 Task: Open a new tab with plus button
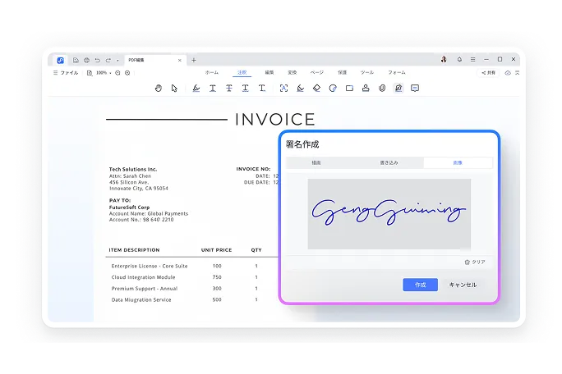coord(194,60)
